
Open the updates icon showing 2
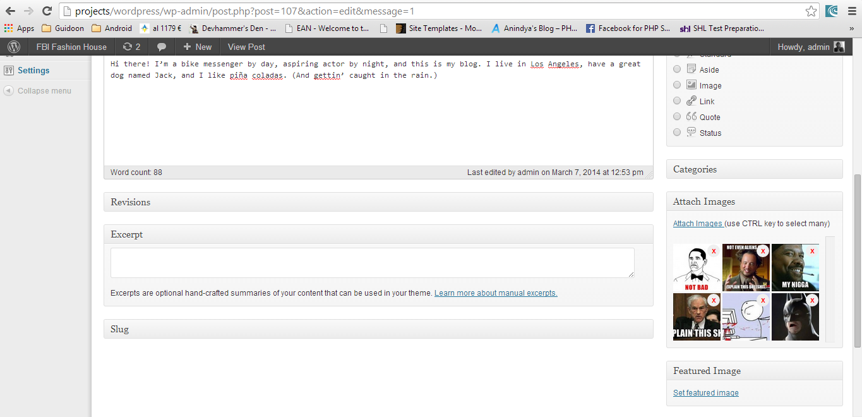coord(131,47)
